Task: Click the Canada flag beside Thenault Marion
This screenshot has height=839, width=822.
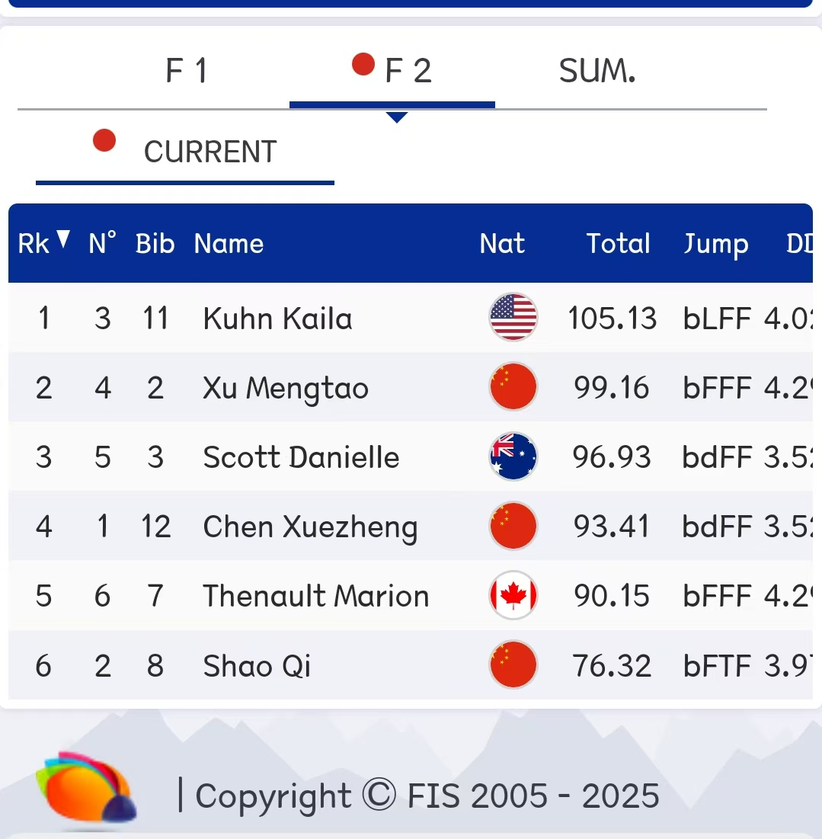Action: [513, 596]
